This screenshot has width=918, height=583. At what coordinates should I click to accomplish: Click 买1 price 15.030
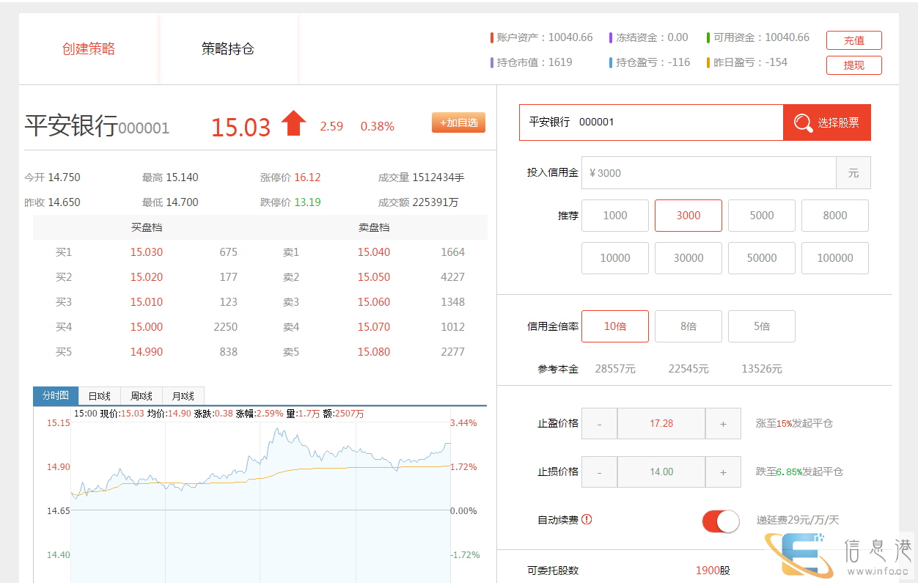tap(147, 252)
